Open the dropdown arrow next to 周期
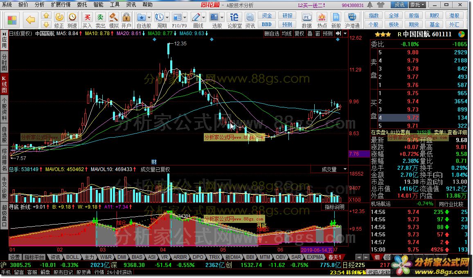The height and width of the screenshot is (278, 473). pos(167,17)
